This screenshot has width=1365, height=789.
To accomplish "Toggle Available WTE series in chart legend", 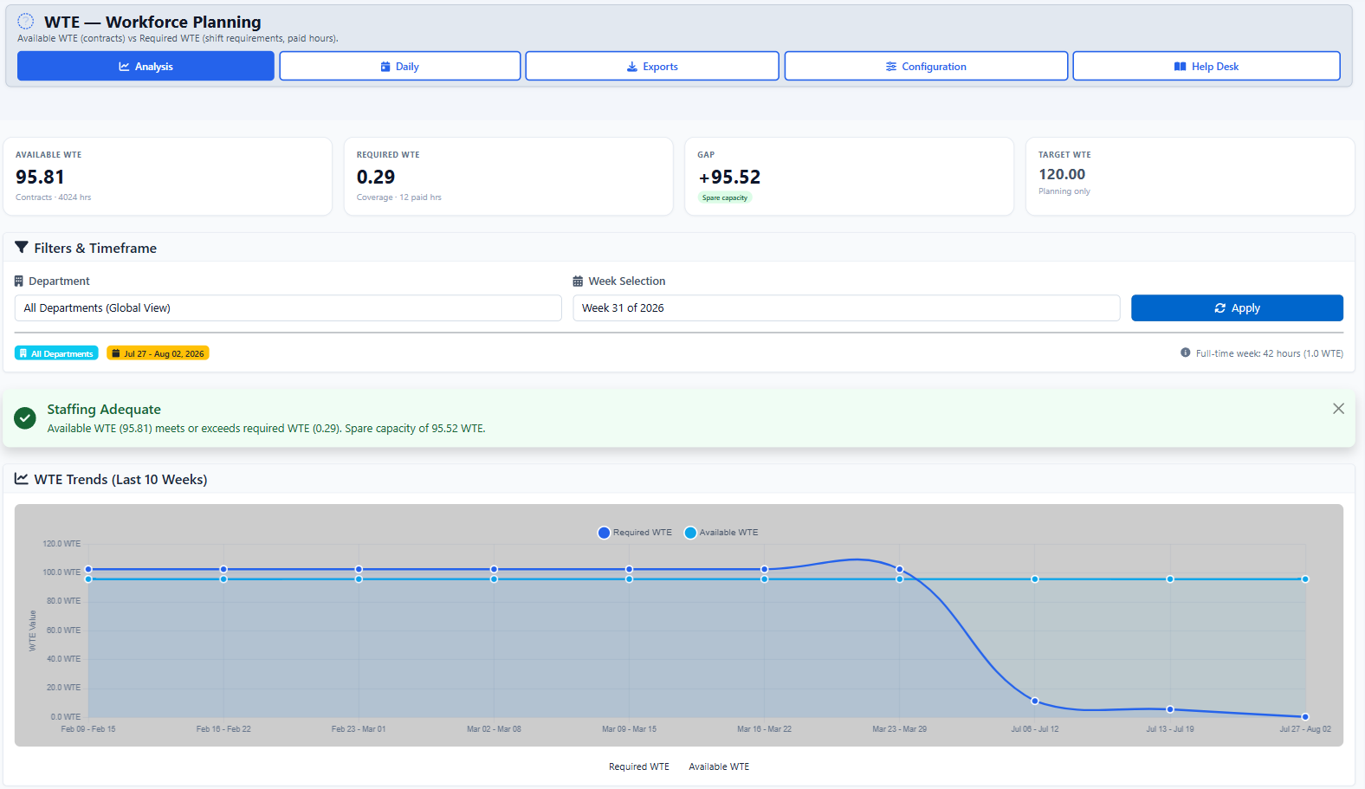I will [721, 533].
